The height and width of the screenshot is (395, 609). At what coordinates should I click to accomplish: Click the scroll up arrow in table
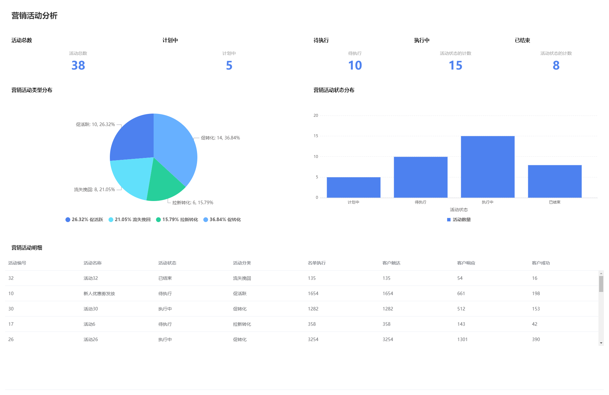click(x=601, y=273)
